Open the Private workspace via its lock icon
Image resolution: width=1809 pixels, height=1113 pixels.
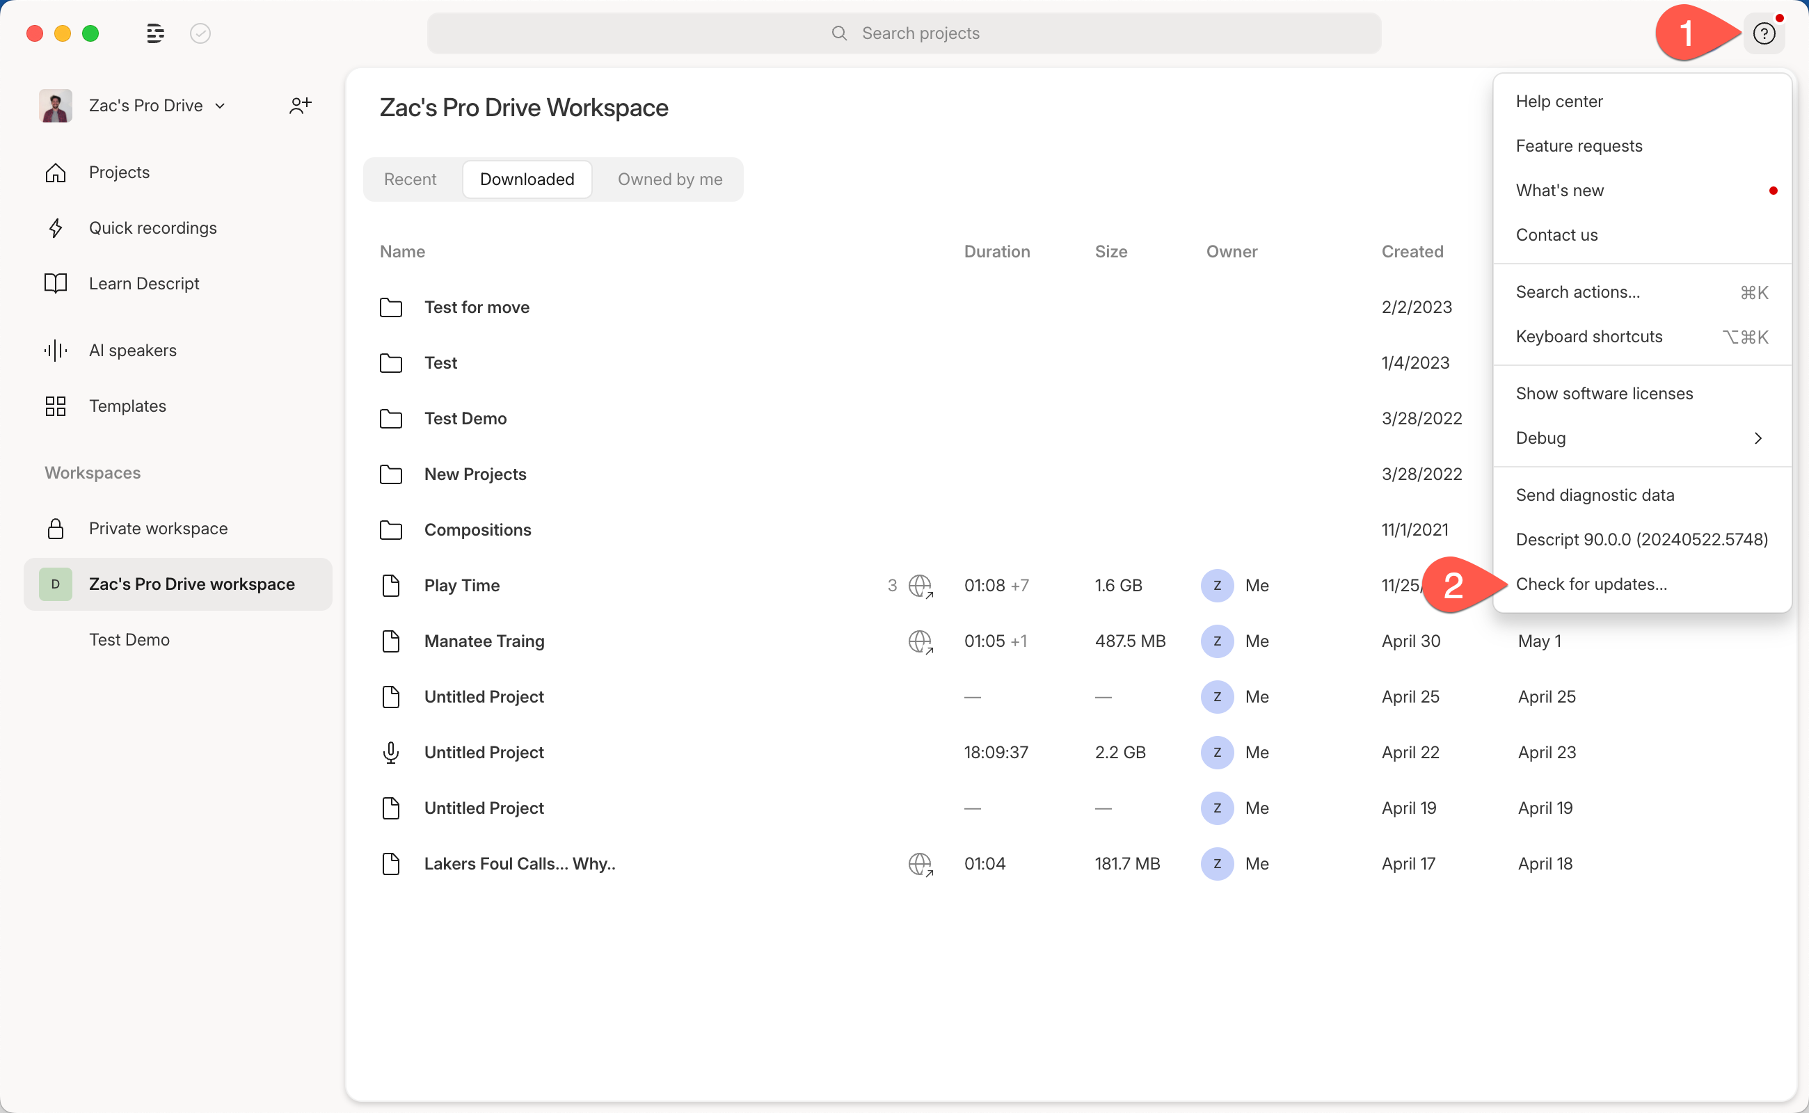click(56, 528)
